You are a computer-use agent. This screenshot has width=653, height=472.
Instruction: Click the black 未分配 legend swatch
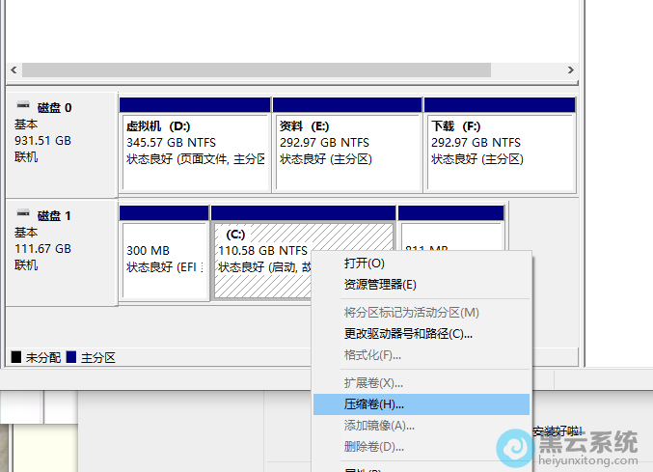coord(15,357)
